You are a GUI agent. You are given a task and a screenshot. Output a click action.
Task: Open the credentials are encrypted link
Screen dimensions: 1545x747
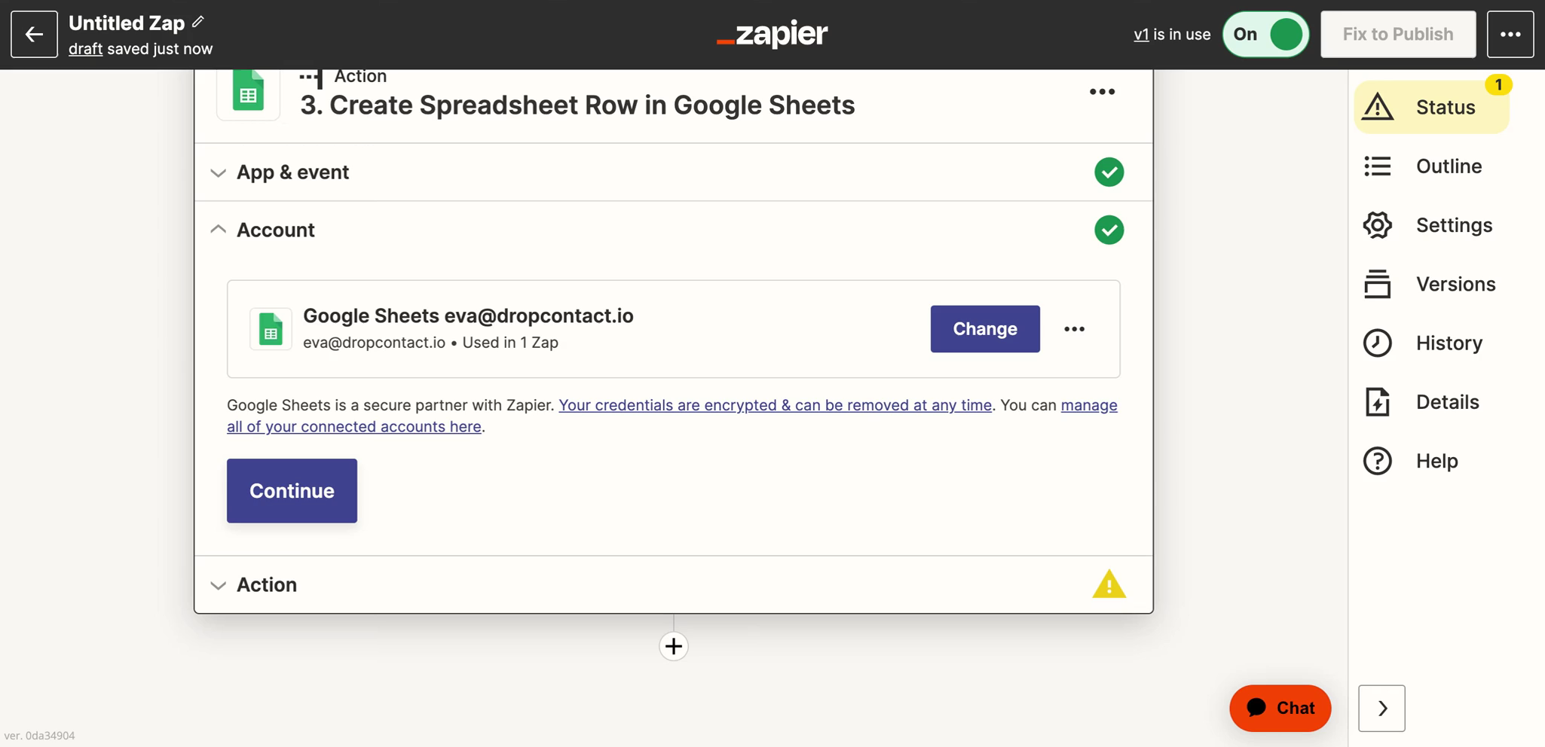click(x=775, y=405)
